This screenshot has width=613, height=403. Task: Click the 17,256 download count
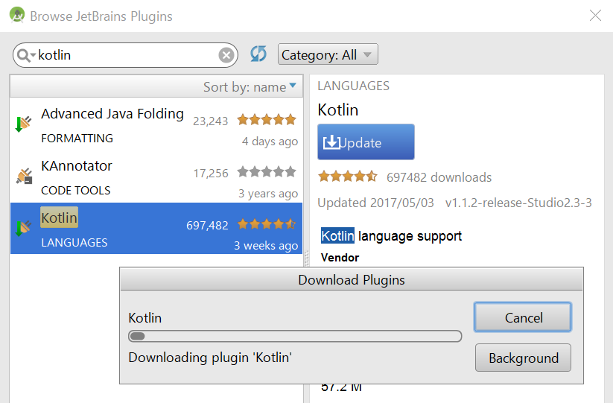coord(211,173)
